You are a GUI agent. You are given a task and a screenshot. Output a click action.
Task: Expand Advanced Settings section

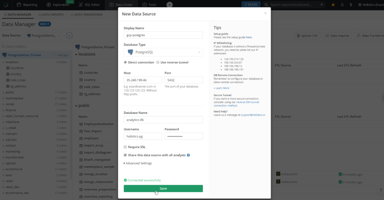[138, 163]
